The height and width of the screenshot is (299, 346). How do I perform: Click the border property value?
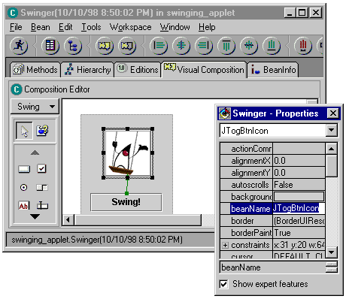click(299, 221)
